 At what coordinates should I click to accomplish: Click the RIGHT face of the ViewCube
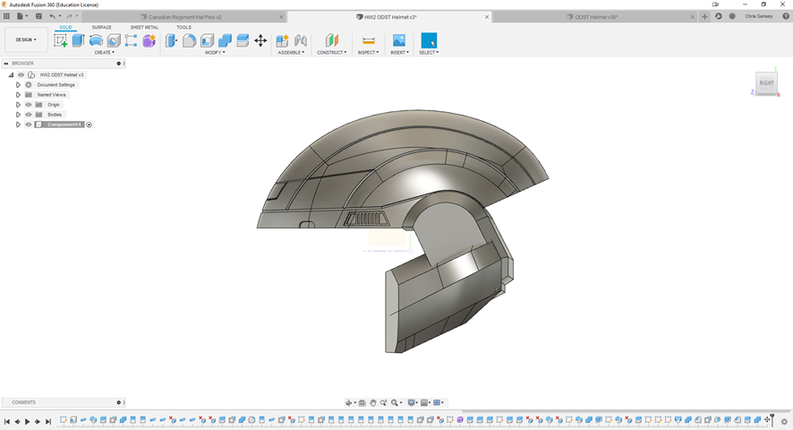pos(767,83)
